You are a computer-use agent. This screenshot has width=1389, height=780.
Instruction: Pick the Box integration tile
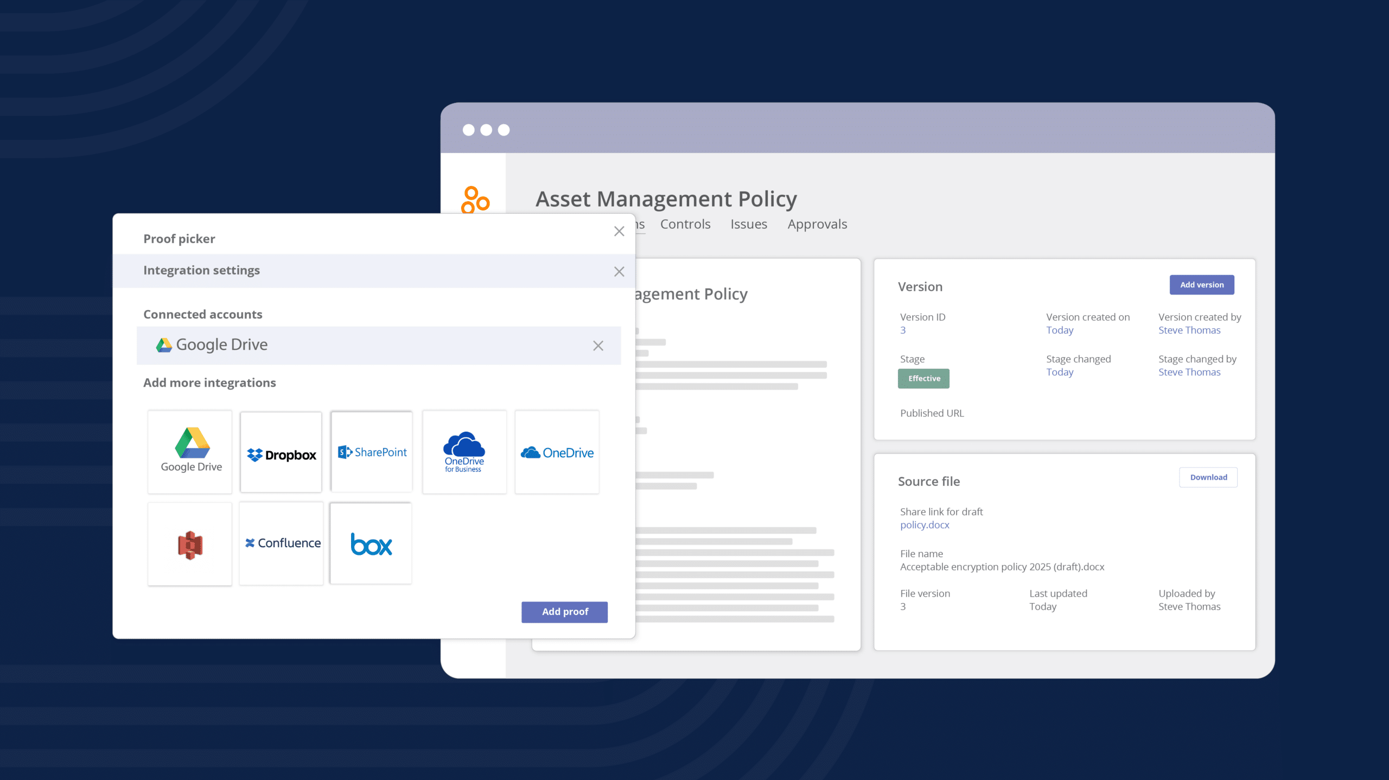coord(371,544)
